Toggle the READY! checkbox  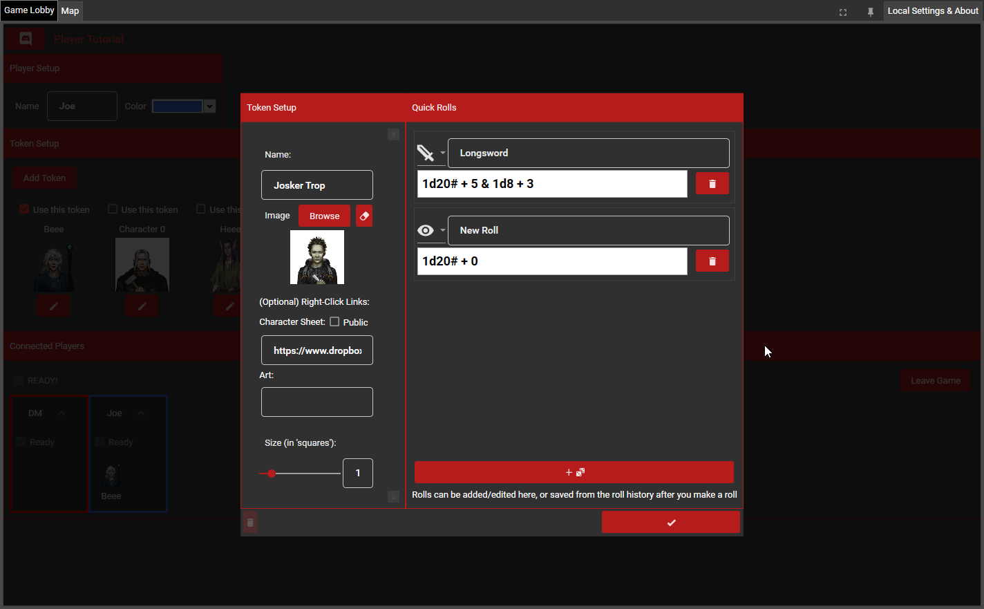(19, 381)
